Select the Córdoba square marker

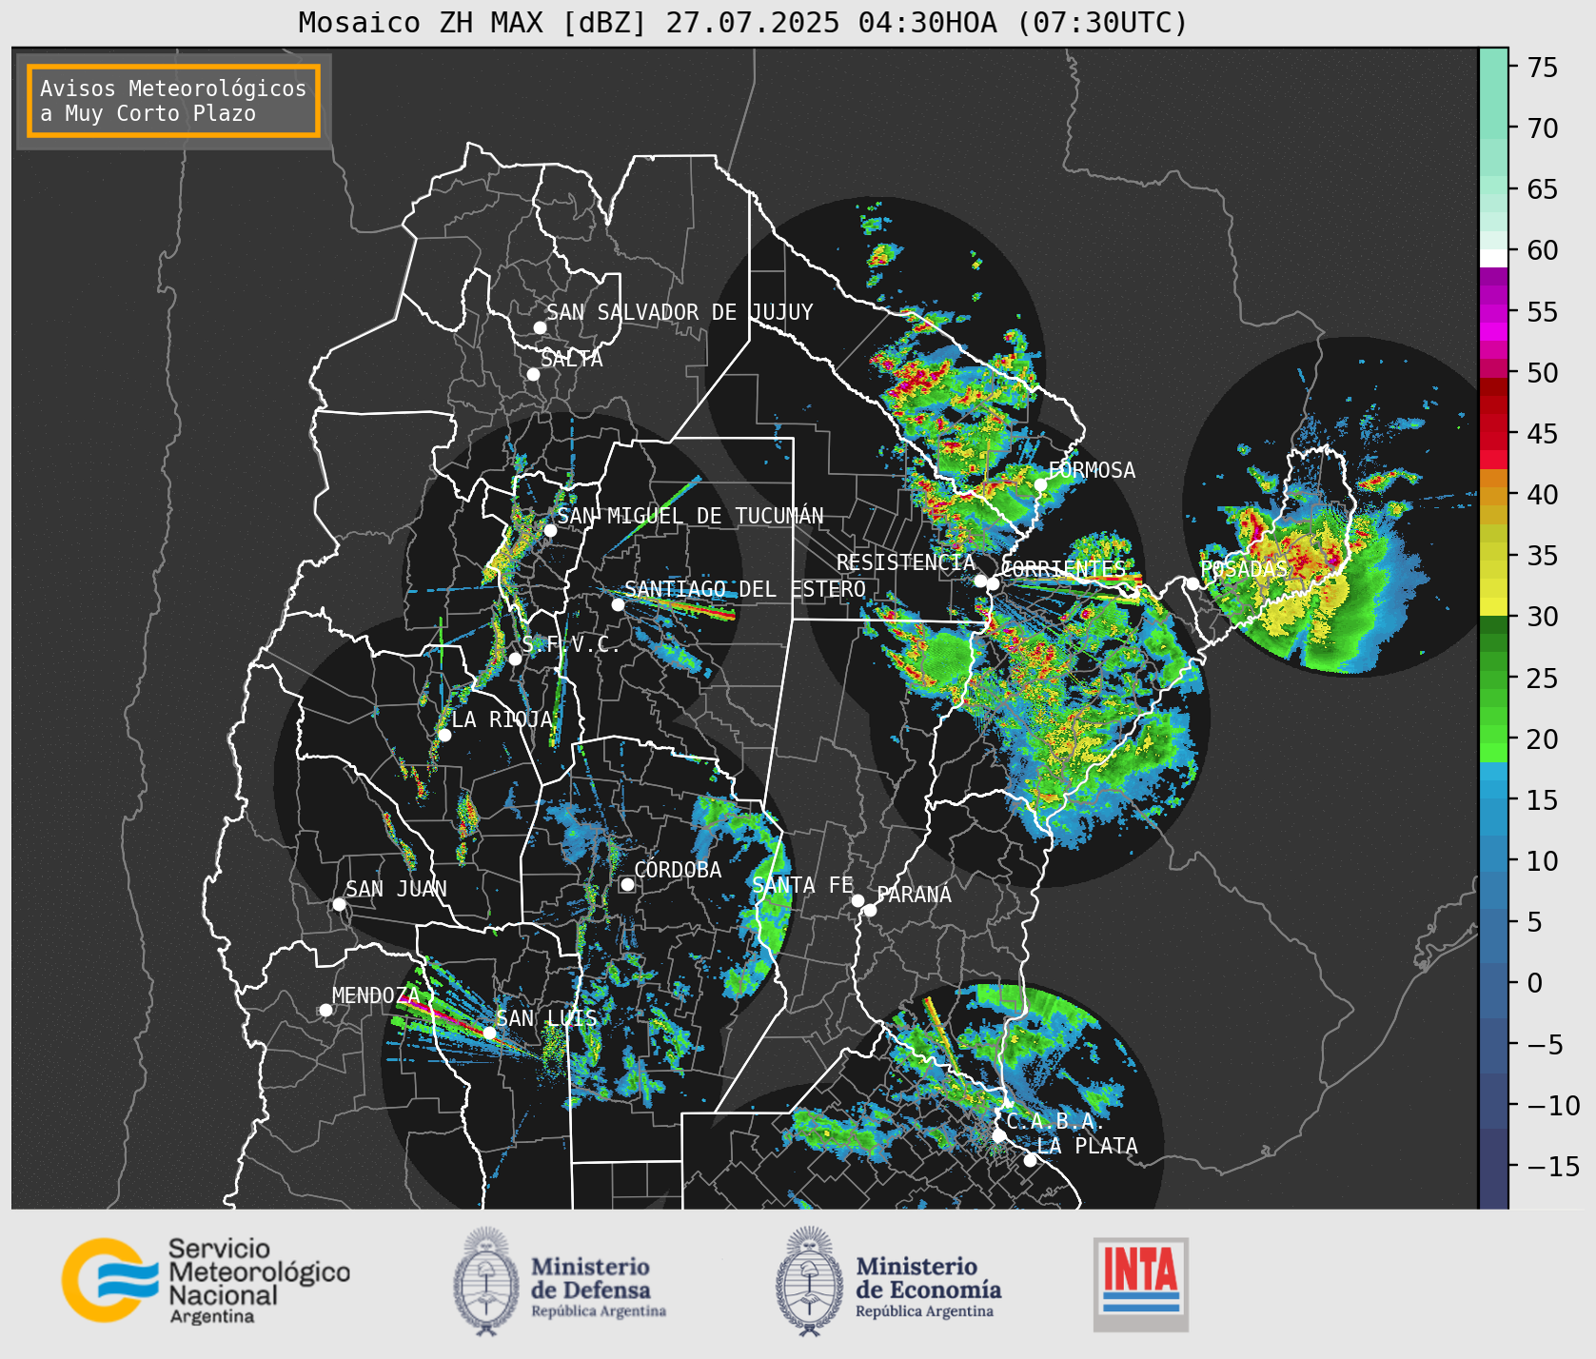click(627, 884)
